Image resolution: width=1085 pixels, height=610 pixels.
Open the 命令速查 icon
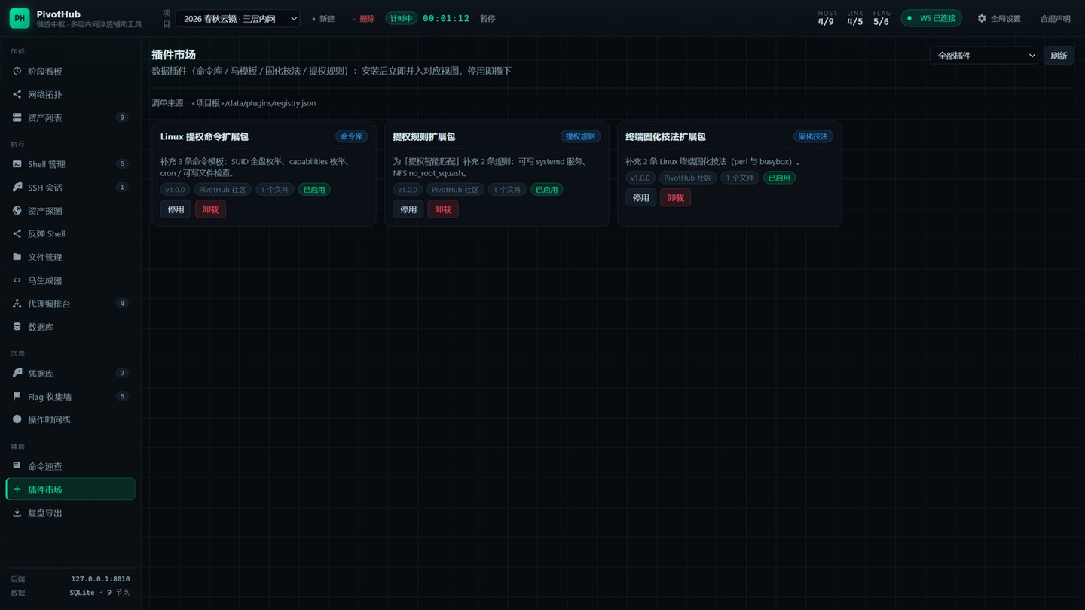tap(17, 466)
